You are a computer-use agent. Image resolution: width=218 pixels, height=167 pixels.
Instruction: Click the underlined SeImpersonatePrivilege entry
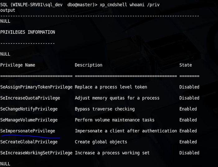(x=28, y=131)
